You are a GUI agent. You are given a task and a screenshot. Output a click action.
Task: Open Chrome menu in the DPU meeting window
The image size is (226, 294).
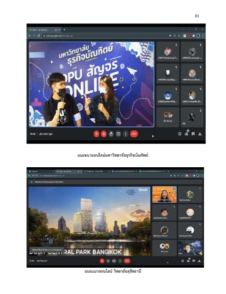tap(203, 36)
